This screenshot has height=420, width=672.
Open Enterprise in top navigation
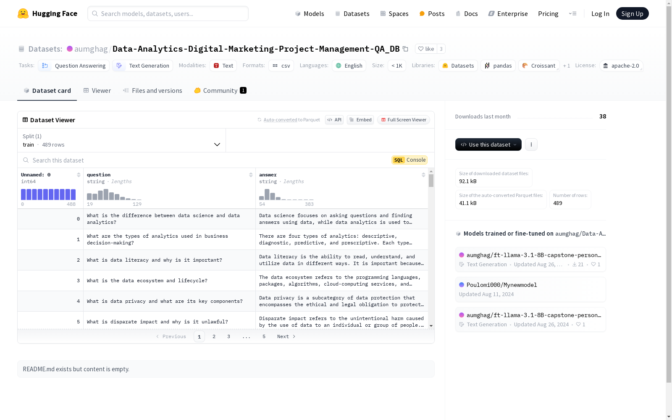point(508,13)
